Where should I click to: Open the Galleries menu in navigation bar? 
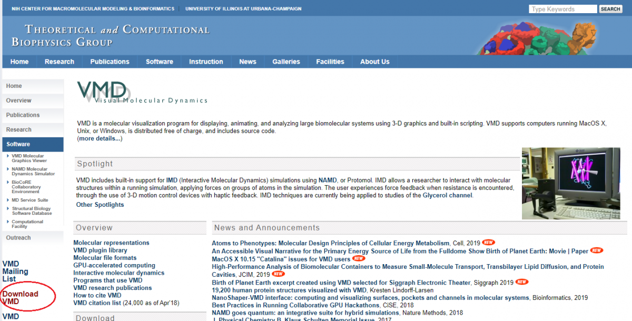click(286, 62)
